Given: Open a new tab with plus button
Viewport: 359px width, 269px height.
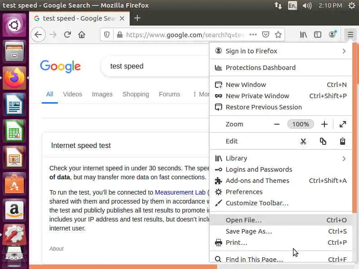Looking at the screenshot, I should 137,18.
